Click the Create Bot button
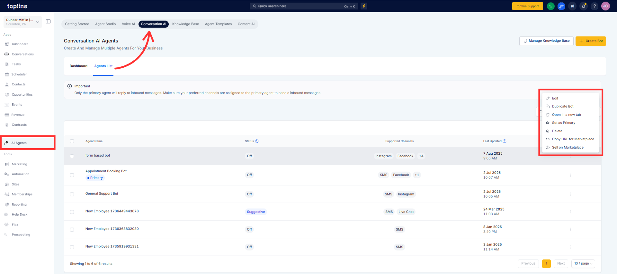Image resolution: width=617 pixels, height=274 pixels. (591, 41)
